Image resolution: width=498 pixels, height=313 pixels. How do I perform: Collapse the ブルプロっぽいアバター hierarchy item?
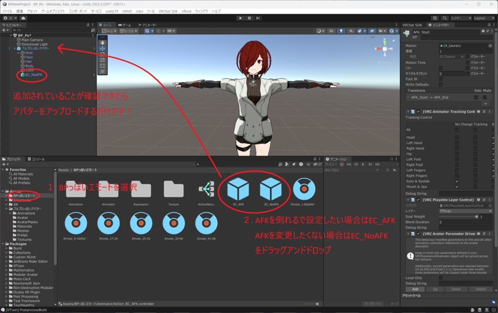click(14, 48)
